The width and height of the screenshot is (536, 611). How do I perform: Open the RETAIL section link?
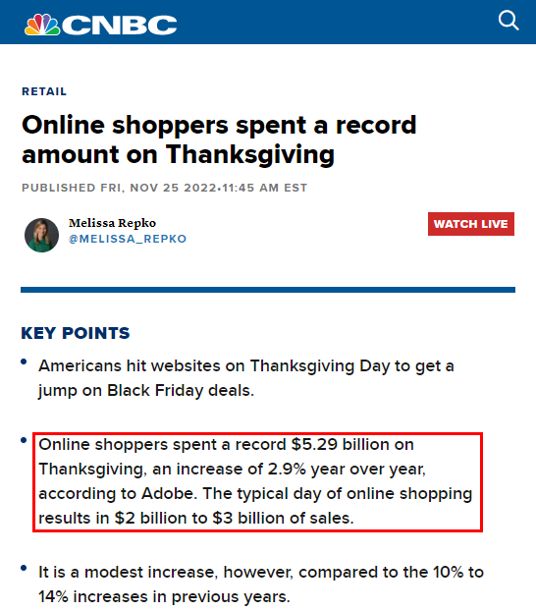click(44, 91)
